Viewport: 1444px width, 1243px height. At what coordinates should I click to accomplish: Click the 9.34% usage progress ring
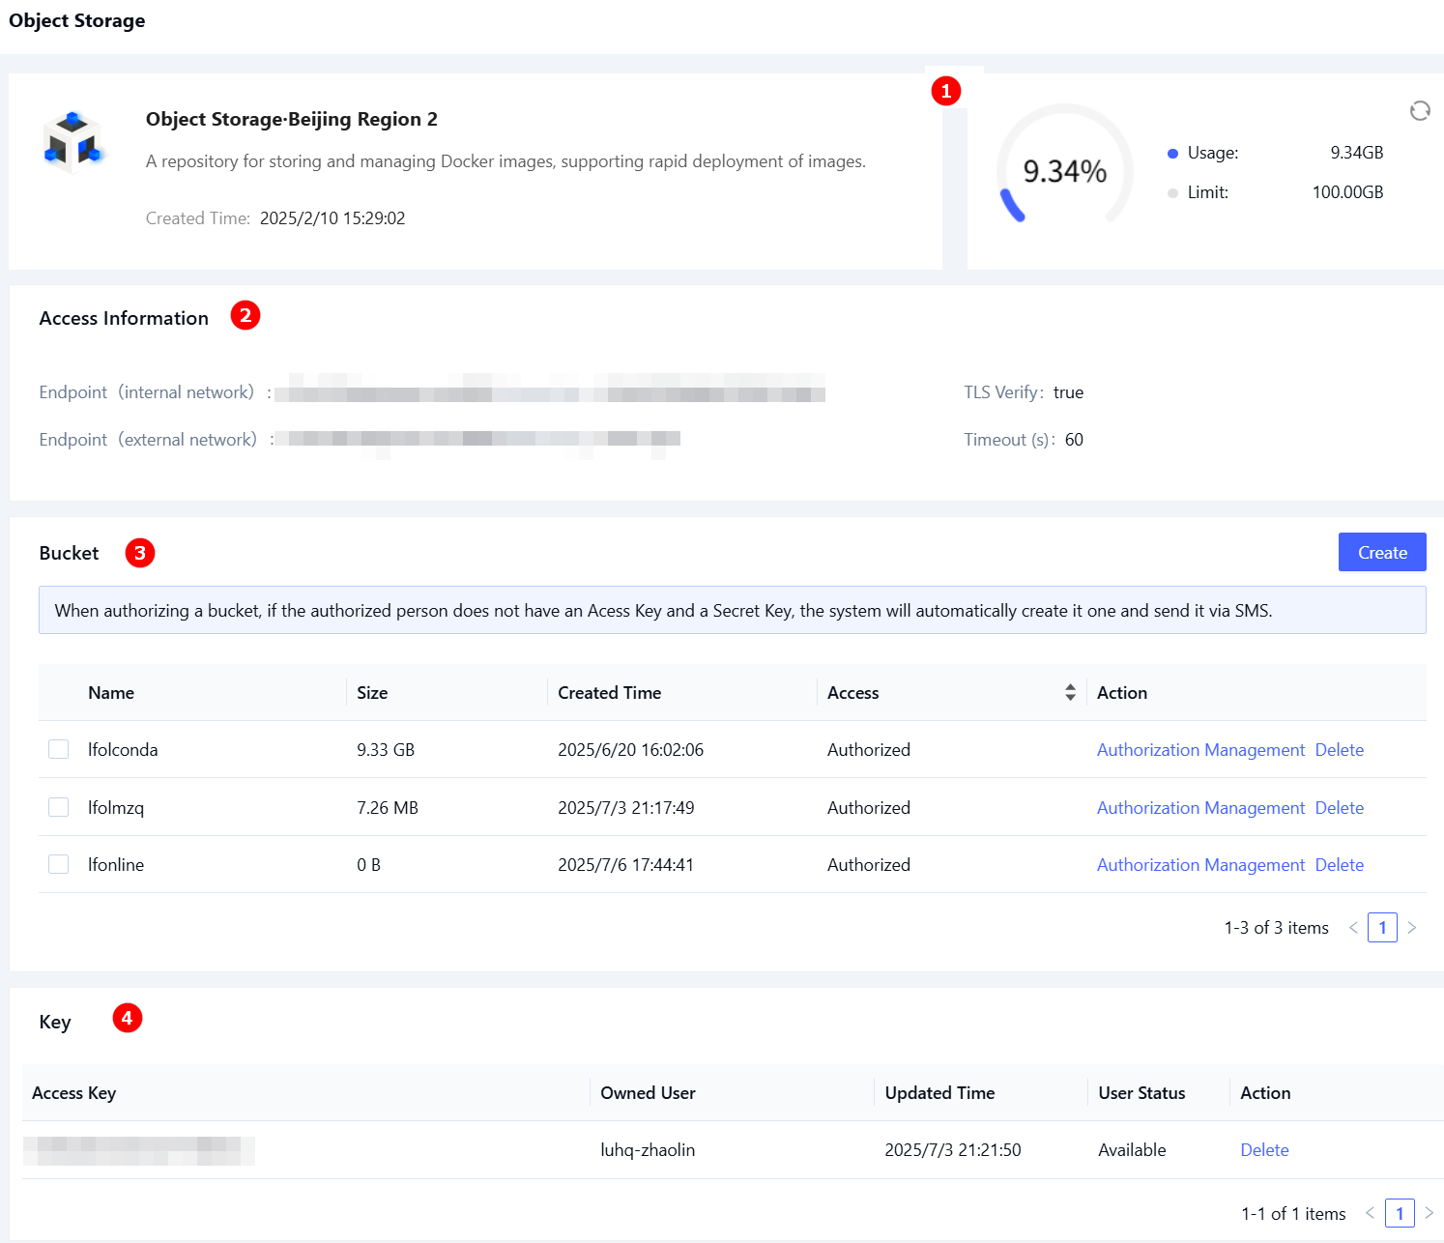click(1064, 171)
